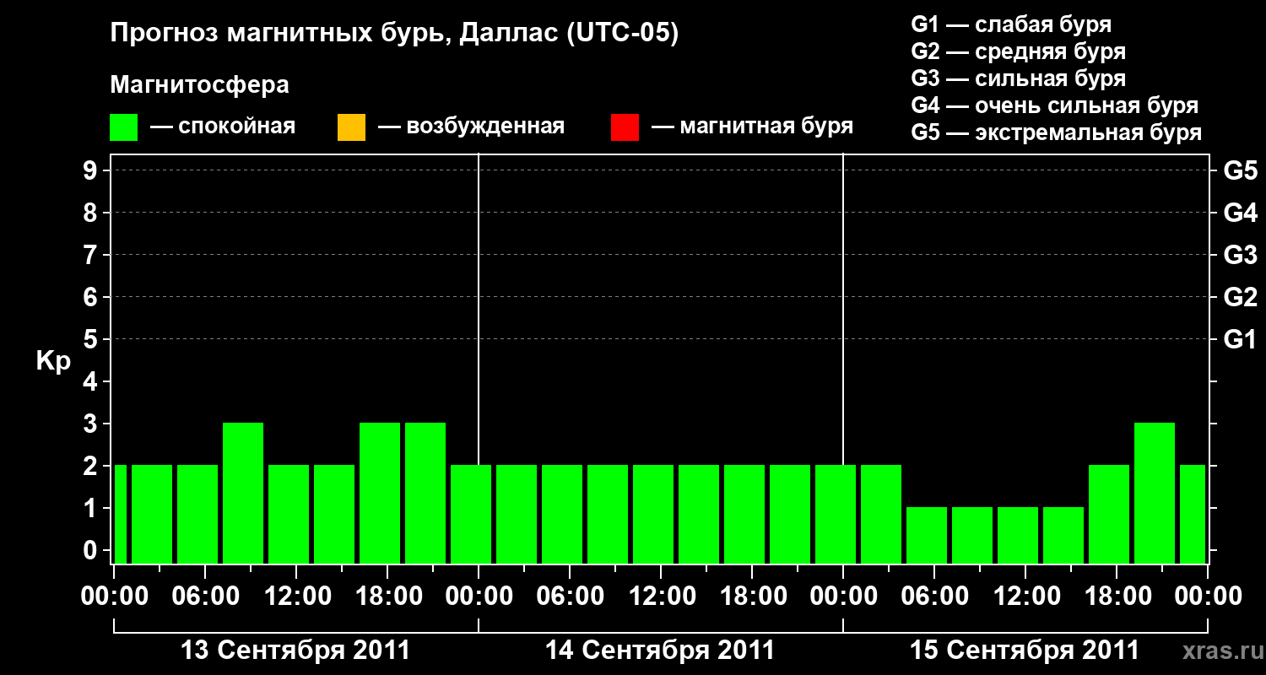
Task: Click the '06:00' time label above 15 Сентября 2011
Action: click(x=934, y=597)
